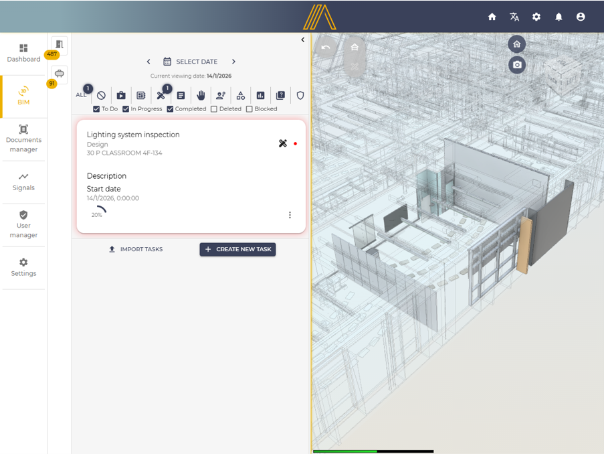The height and width of the screenshot is (454, 604).
Task: Collapse the task panel with the chevron
Action: click(x=302, y=40)
